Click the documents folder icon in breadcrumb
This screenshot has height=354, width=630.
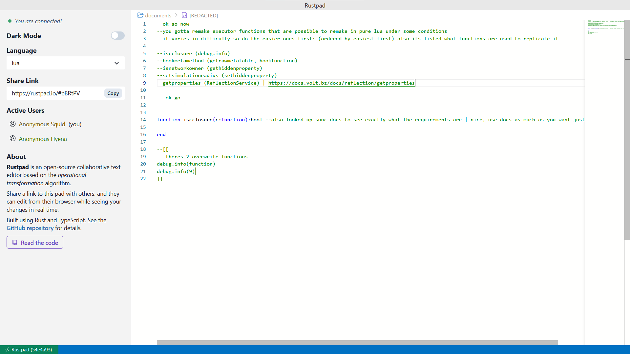(140, 15)
